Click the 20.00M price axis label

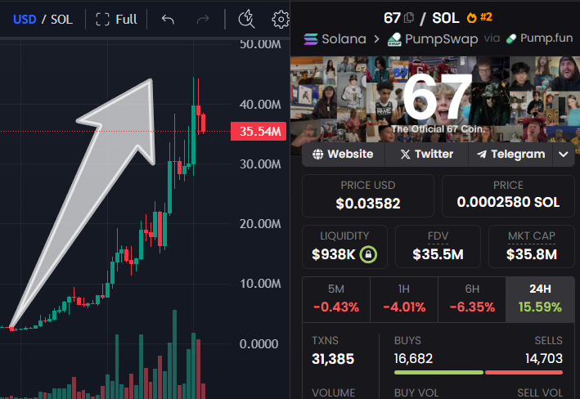(x=260, y=224)
